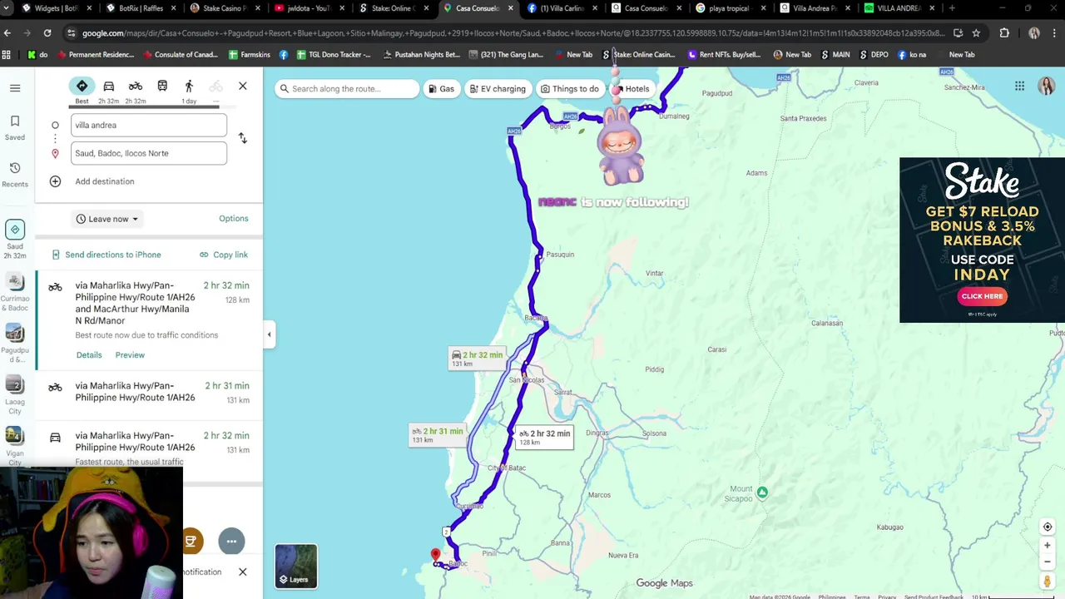
Task: Open the Layers map type thumbnail
Action: tap(296, 566)
